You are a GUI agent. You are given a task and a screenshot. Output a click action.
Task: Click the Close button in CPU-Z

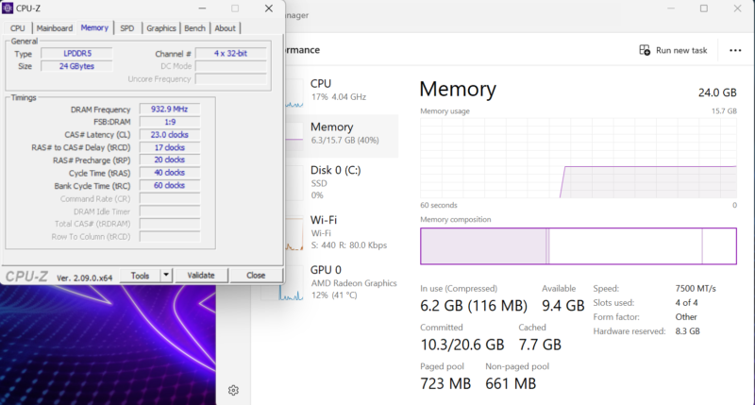tap(255, 276)
